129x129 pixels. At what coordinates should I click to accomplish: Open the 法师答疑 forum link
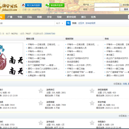point(50,102)
